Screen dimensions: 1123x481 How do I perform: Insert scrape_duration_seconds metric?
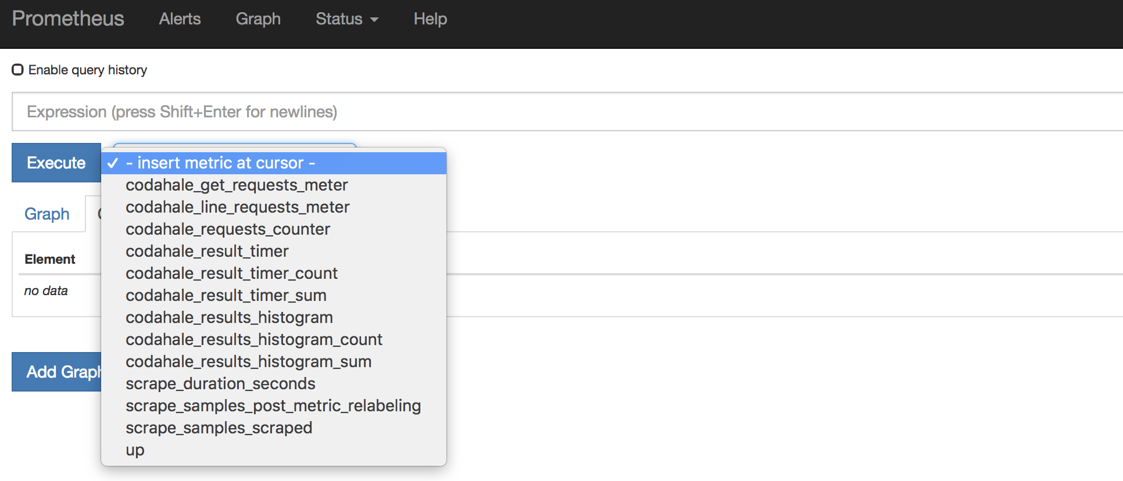tap(274, 384)
